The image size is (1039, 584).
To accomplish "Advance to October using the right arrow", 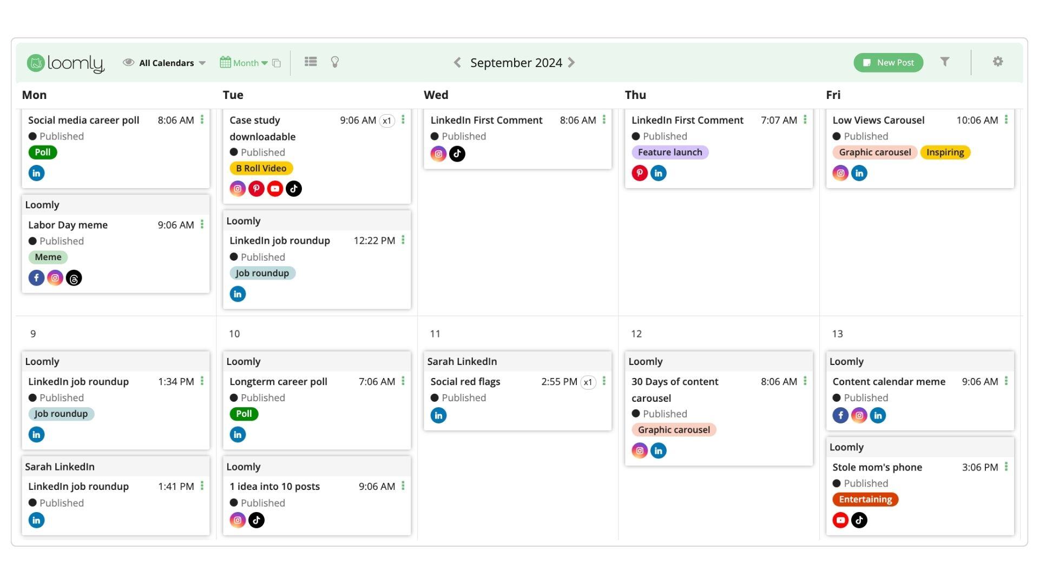I will [571, 62].
